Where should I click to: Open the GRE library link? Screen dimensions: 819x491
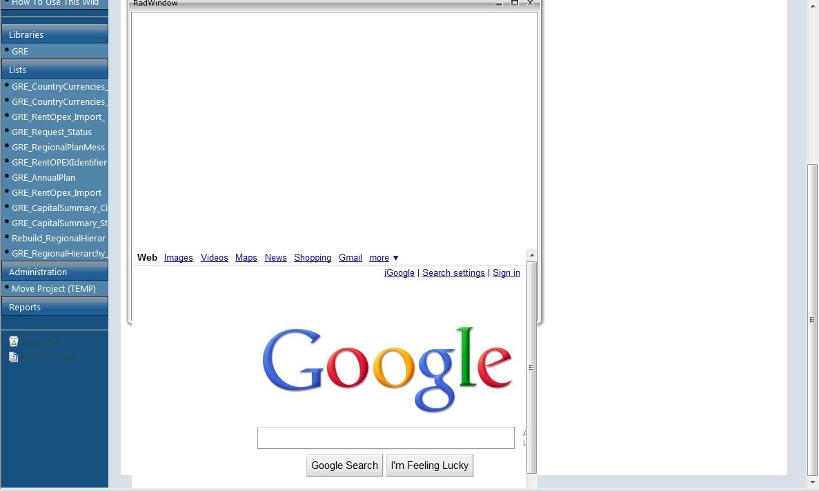[x=20, y=51]
